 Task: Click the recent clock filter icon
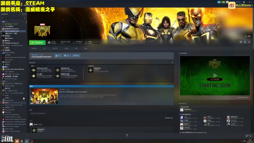23,14
